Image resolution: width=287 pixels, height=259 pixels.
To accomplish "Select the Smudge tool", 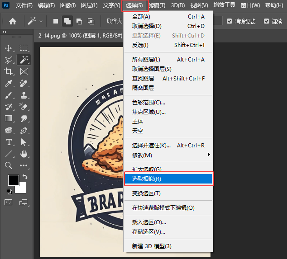I will click(x=24, y=118).
